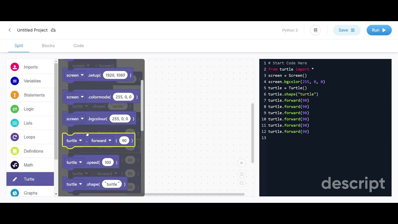Image resolution: width=398 pixels, height=224 pixels.
Task: Click code line "screen = Screen()"
Action: click(288, 76)
